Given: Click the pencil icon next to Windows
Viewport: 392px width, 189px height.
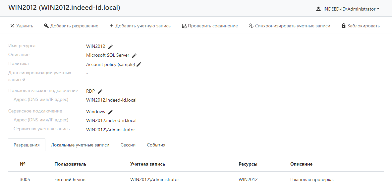Looking at the screenshot, I should pyautogui.click(x=110, y=112).
